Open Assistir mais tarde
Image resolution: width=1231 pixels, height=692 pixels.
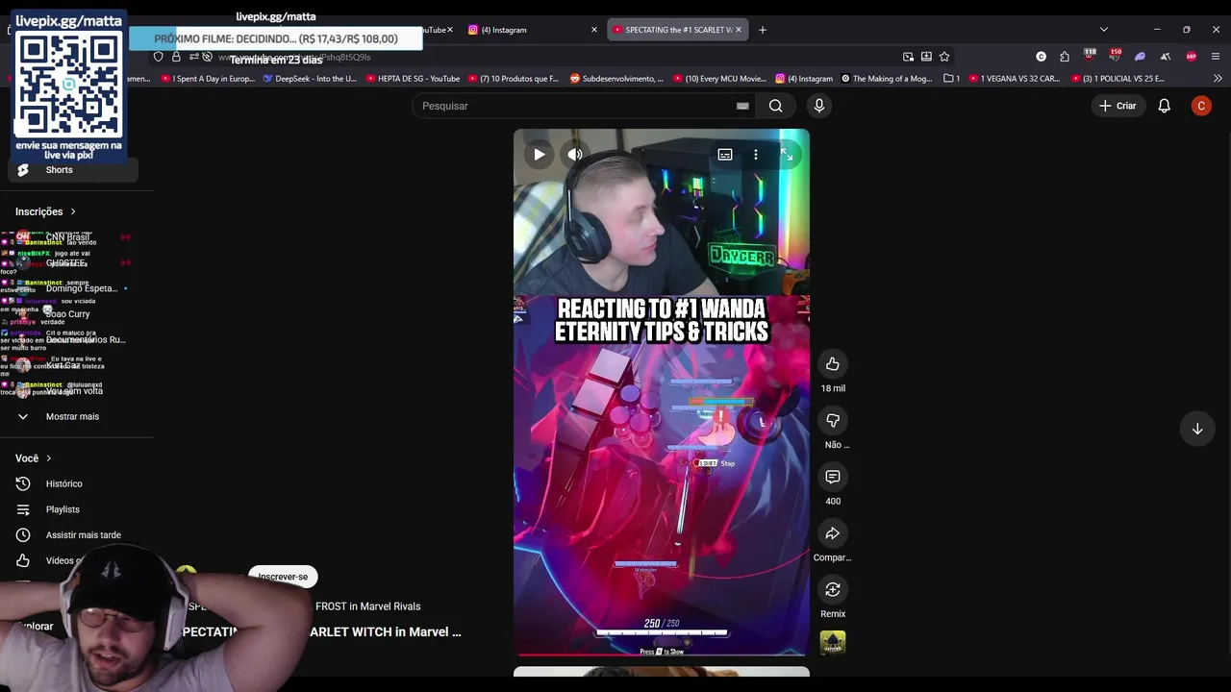pos(73,535)
